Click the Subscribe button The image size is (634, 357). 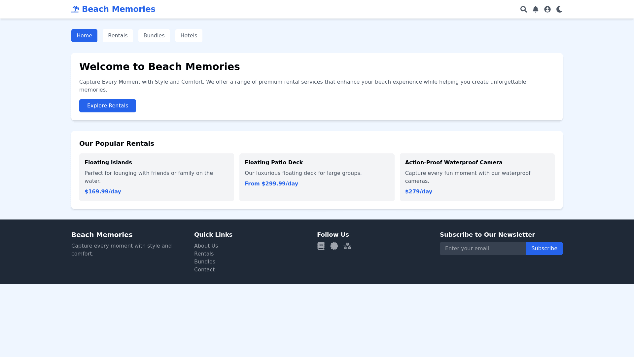click(x=544, y=249)
